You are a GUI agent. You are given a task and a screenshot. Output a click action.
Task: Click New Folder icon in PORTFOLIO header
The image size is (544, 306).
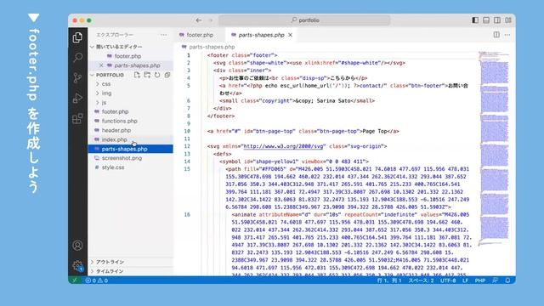[x=147, y=75]
